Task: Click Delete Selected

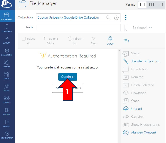Action: point(139,85)
